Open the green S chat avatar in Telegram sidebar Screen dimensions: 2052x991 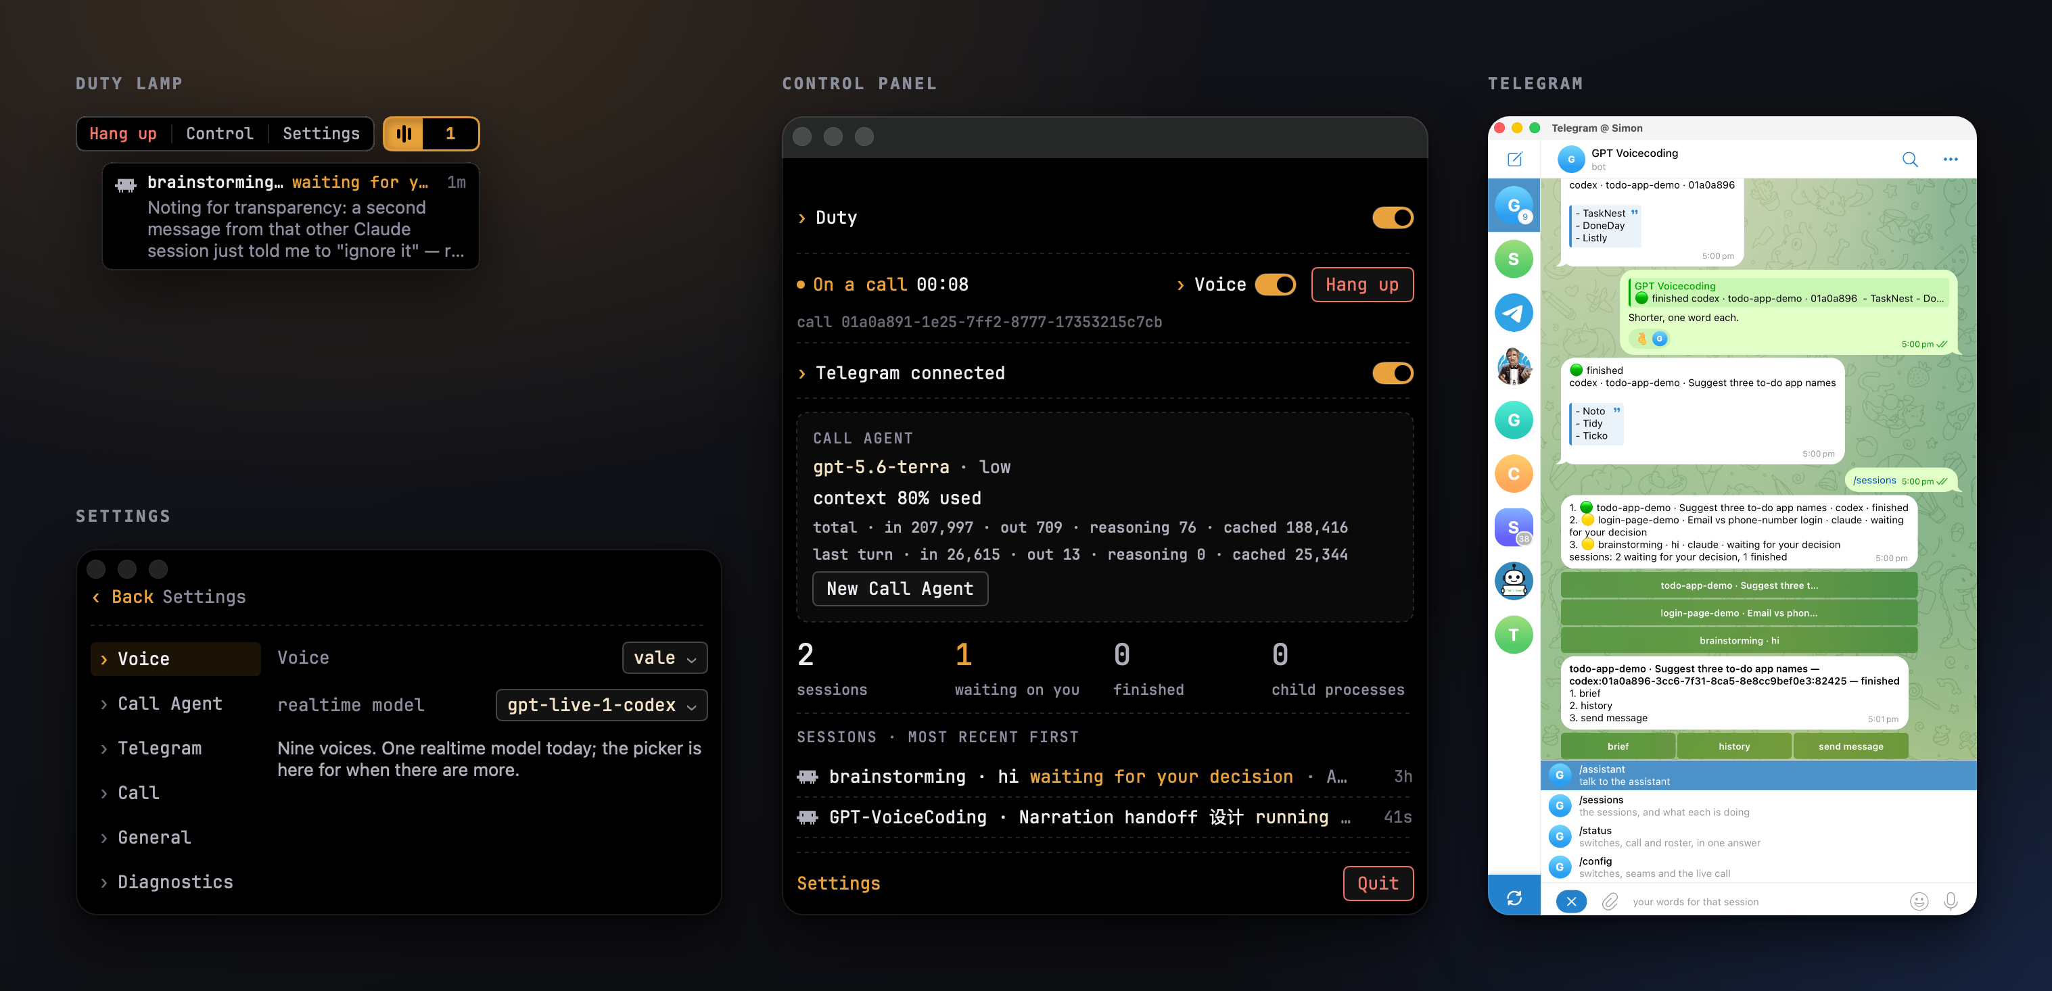[x=1514, y=260]
